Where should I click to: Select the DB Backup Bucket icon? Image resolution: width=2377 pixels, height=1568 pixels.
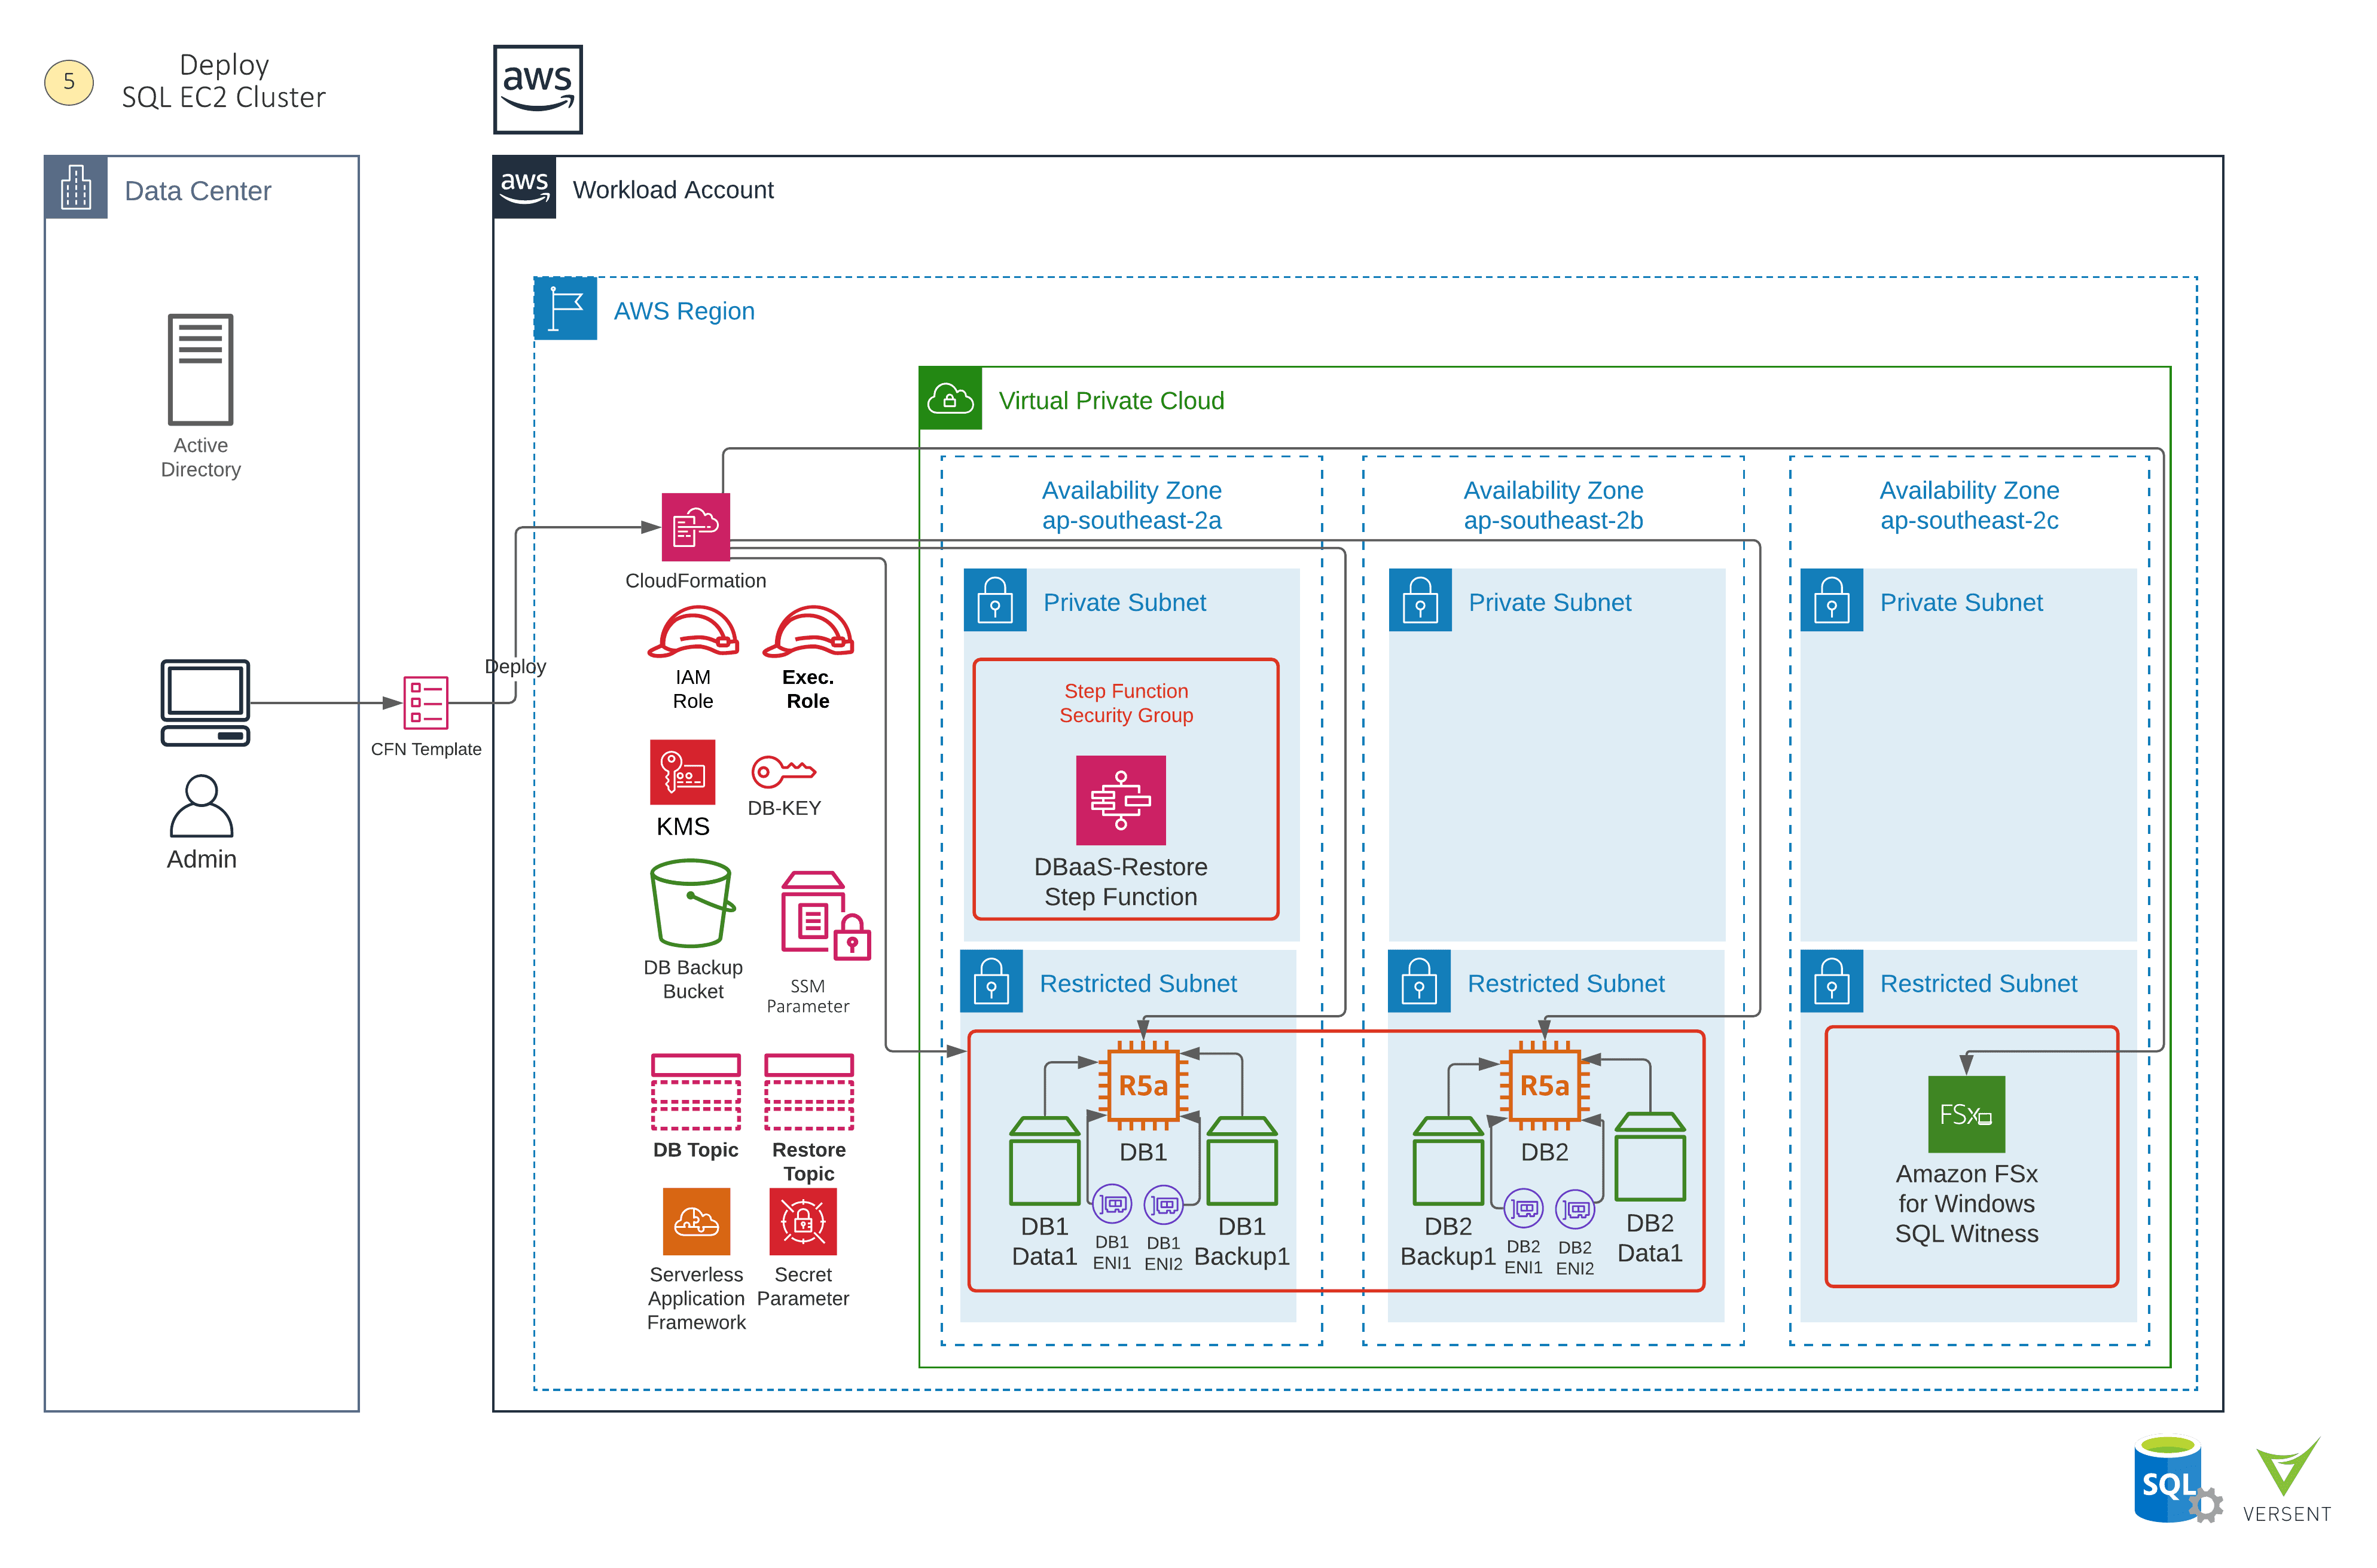pyautogui.click(x=692, y=903)
